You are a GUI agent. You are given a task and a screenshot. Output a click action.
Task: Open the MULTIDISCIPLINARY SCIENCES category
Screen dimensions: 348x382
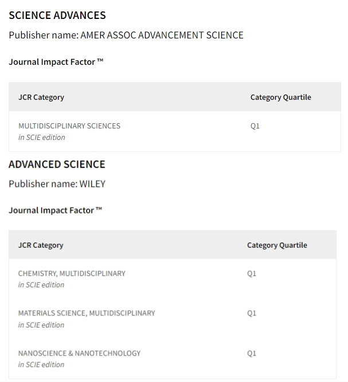click(69, 126)
